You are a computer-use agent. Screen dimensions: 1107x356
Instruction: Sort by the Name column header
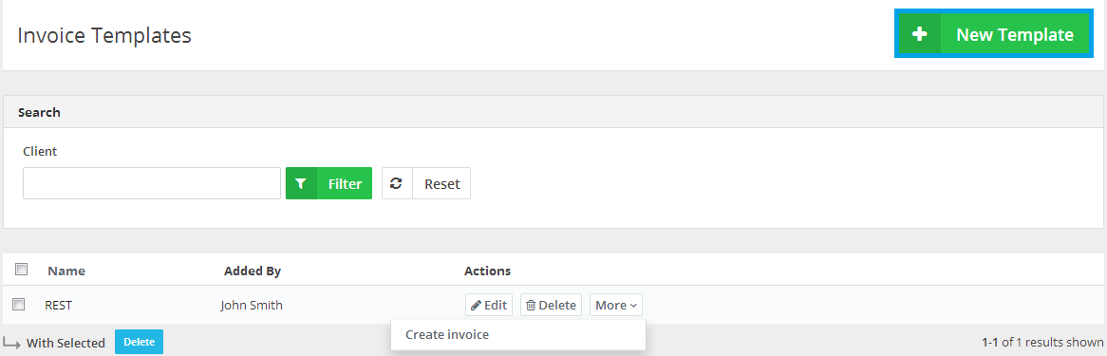tap(66, 271)
